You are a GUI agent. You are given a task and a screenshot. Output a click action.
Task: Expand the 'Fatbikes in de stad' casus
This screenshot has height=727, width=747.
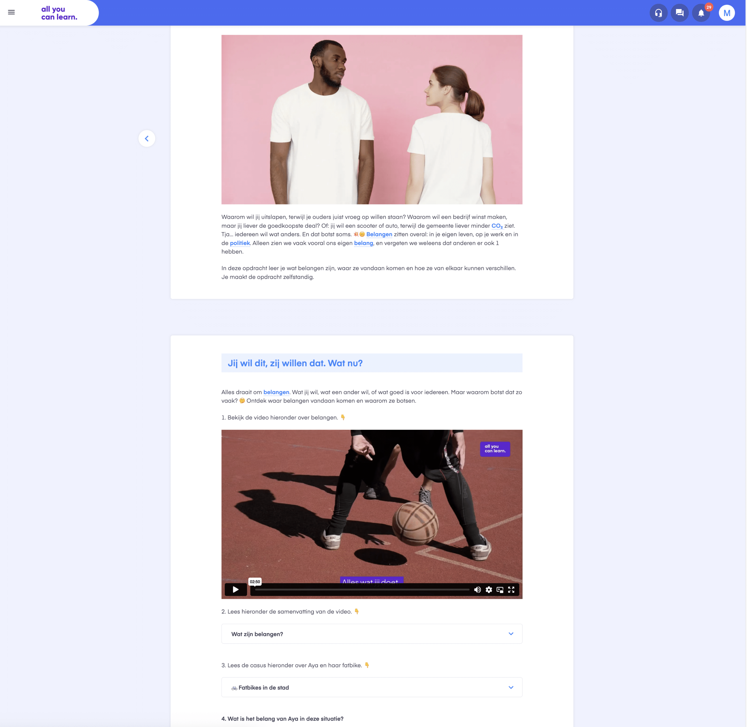(x=263, y=688)
